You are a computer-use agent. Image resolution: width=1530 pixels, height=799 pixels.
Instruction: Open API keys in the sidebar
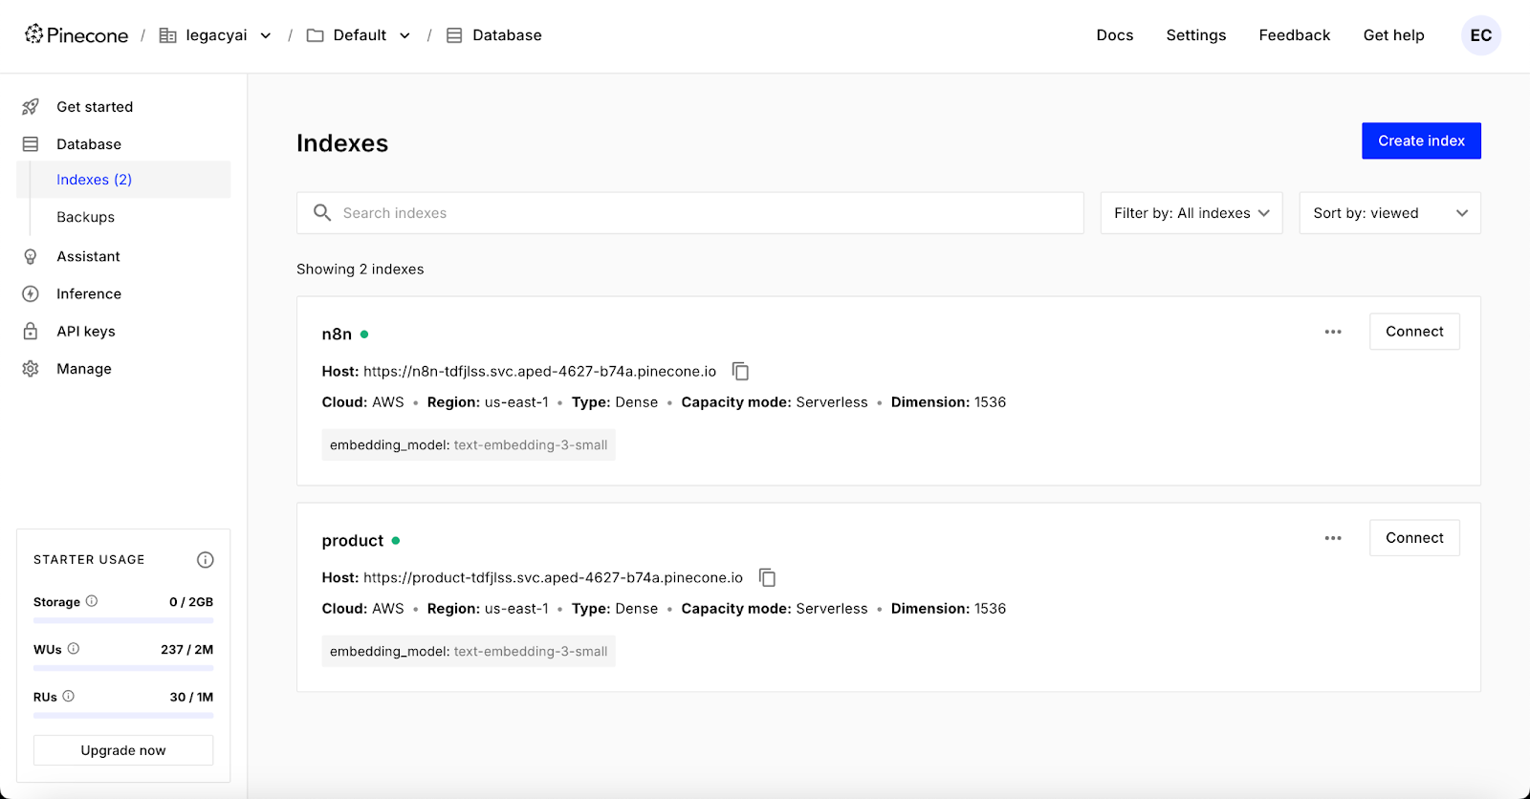(85, 332)
